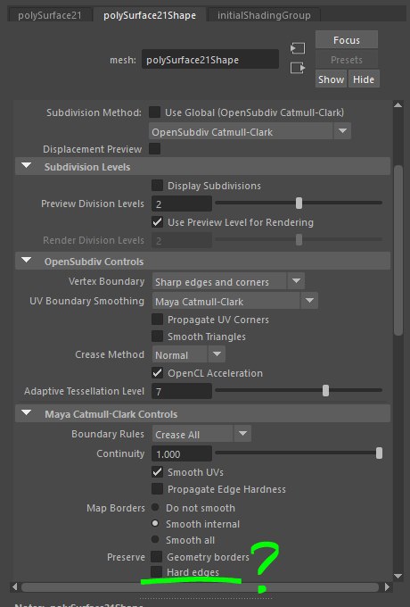Select the Smooth all map borders option
Screen dimensions: 410x607
pos(155,539)
